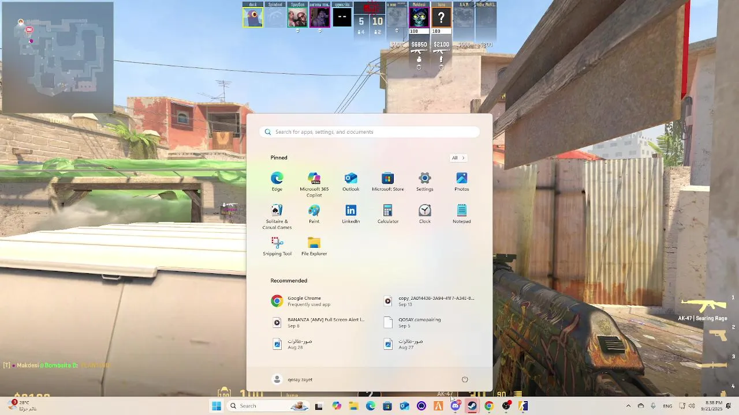739x415 pixels.
Task: Open the Microsoft Edge taskbar icon
Action: pyautogui.click(x=371, y=406)
